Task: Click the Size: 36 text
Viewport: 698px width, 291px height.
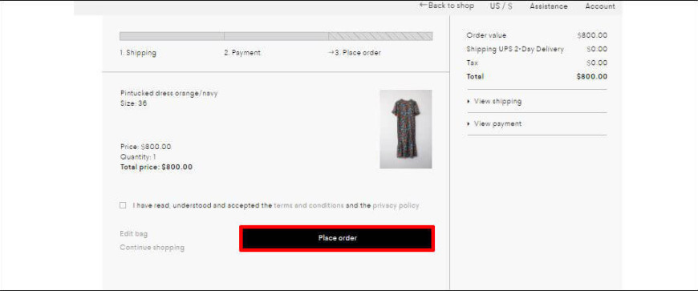Action: coord(133,103)
